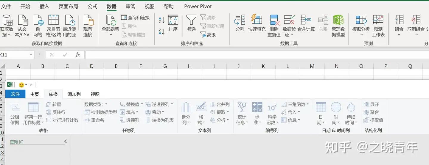Switch to Query Editor 主页 tab
The height and width of the screenshot is (165, 429).
point(35,94)
